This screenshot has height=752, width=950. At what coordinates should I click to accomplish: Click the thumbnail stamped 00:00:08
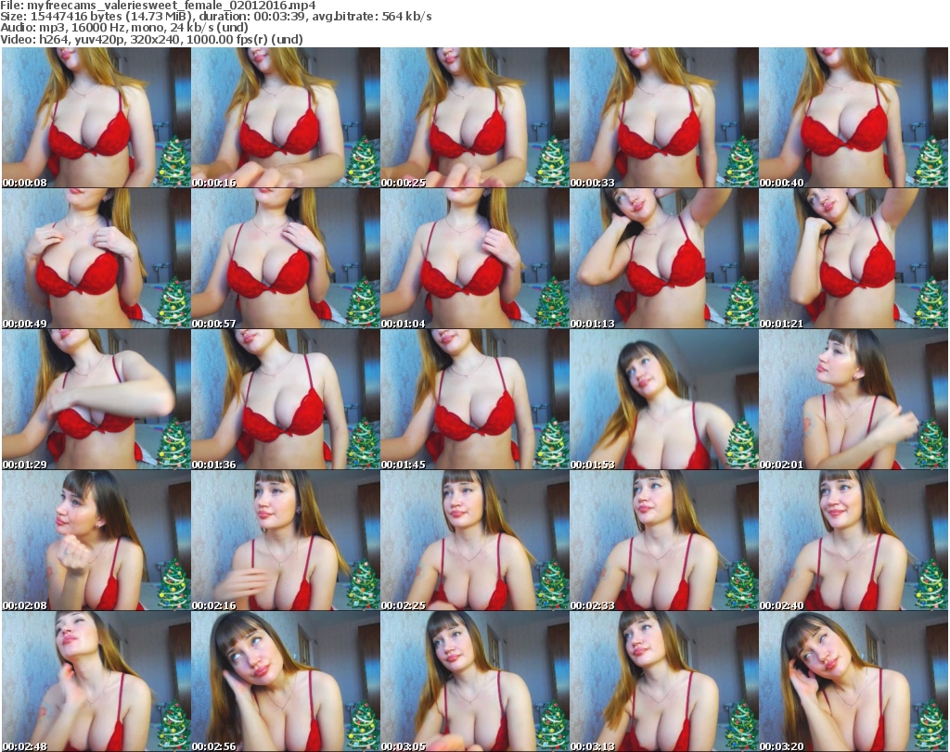pyautogui.click(x=96, y=118)
